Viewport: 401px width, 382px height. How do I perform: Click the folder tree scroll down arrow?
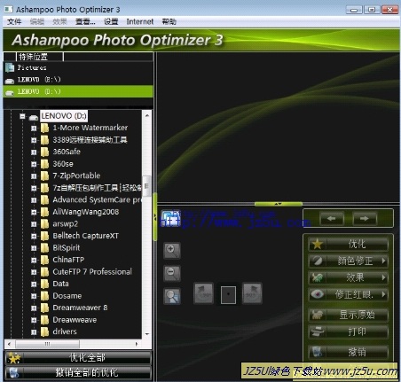(x=147, y=334)
